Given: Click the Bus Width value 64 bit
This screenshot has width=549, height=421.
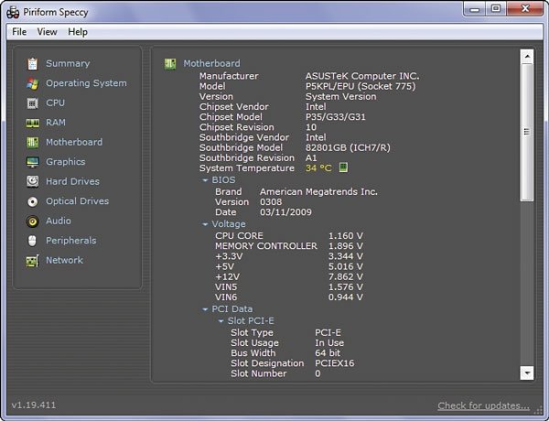Looking at the screenshot, I should (x=328, y=353).
